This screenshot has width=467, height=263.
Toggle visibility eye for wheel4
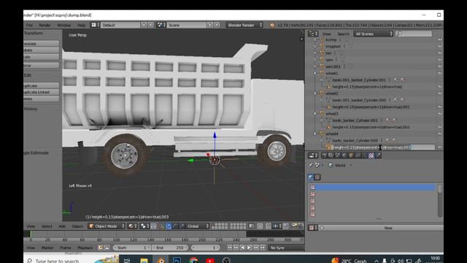pos(440,134)
